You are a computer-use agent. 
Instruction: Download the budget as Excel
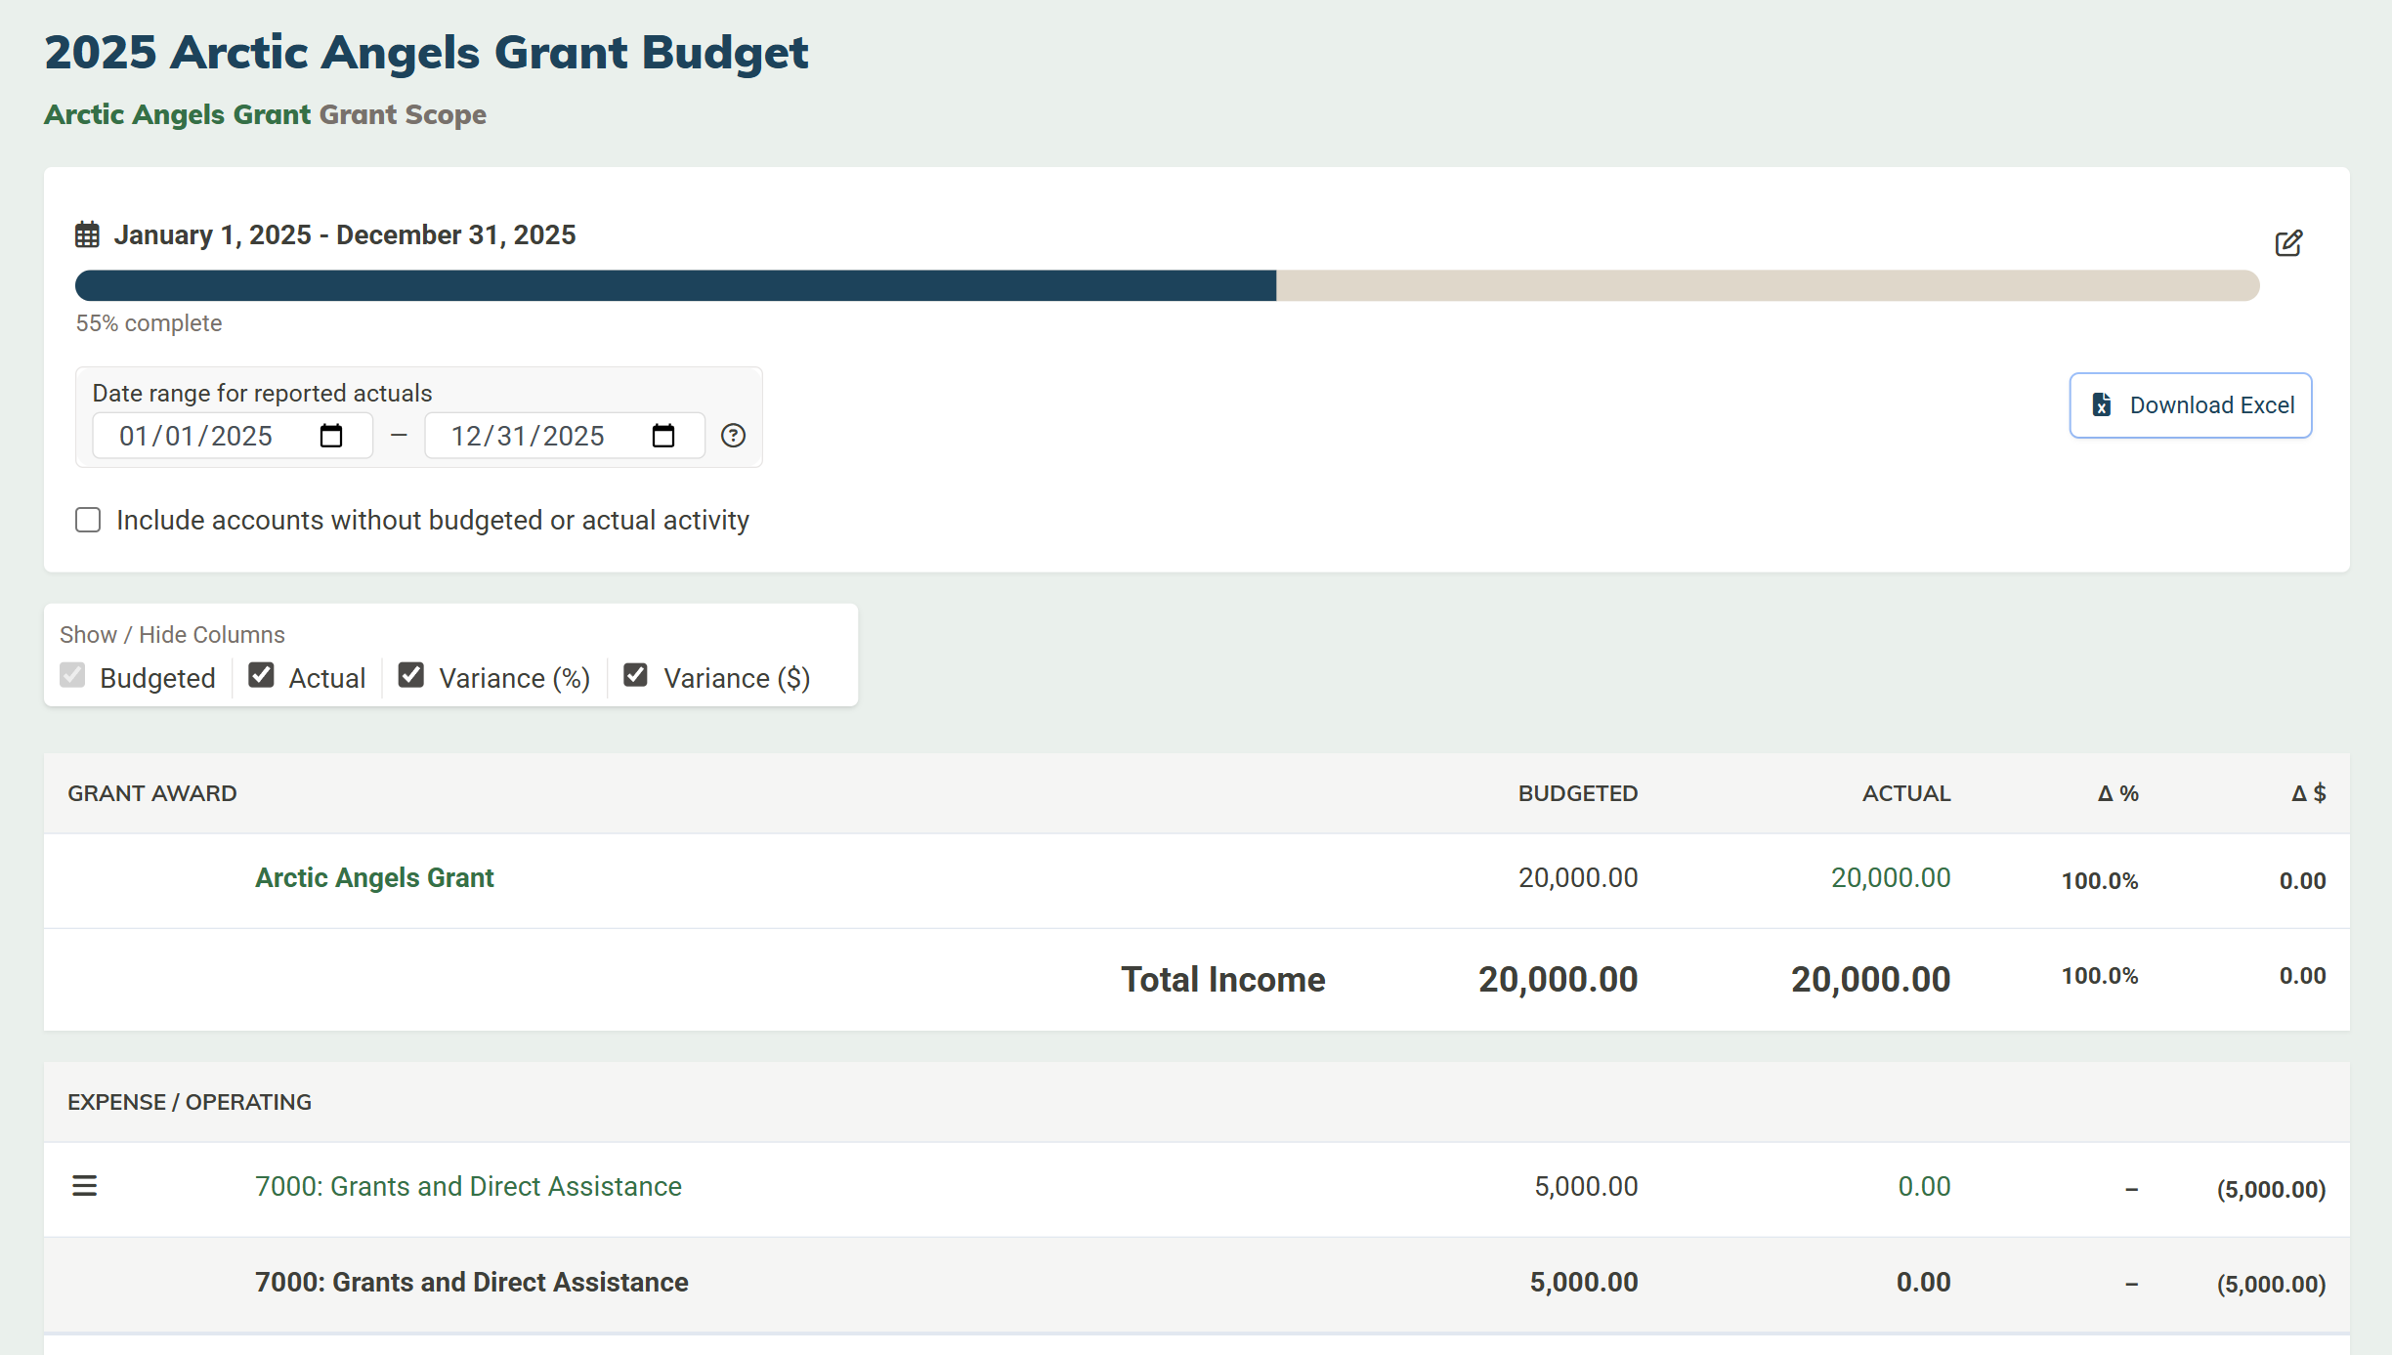[2191, 405]
